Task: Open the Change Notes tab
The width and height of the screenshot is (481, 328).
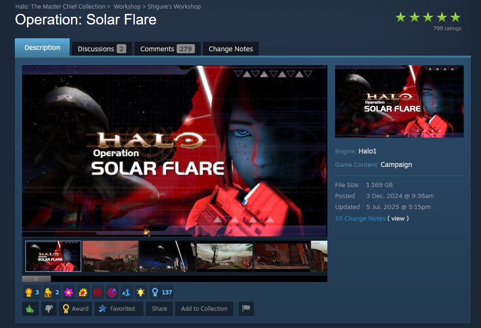Action: click(x=231, y=49)
